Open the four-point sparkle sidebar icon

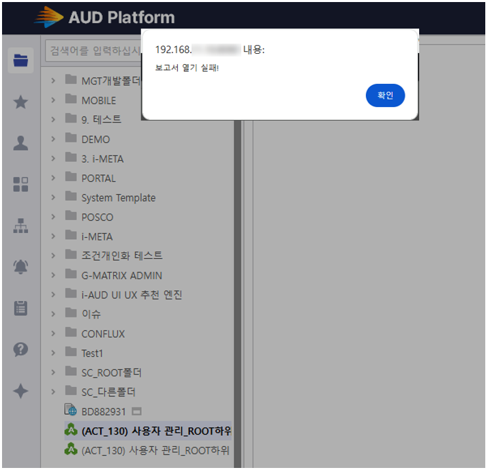point(20,391)
